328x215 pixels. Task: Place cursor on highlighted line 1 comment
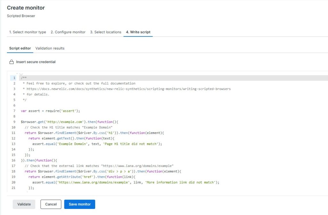(x=24, y=78)
